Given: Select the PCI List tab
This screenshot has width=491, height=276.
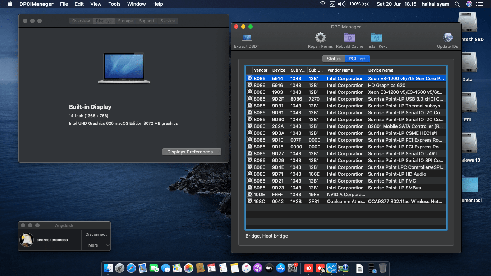Looking at the screenshot, I should click(x=357, y=59).
